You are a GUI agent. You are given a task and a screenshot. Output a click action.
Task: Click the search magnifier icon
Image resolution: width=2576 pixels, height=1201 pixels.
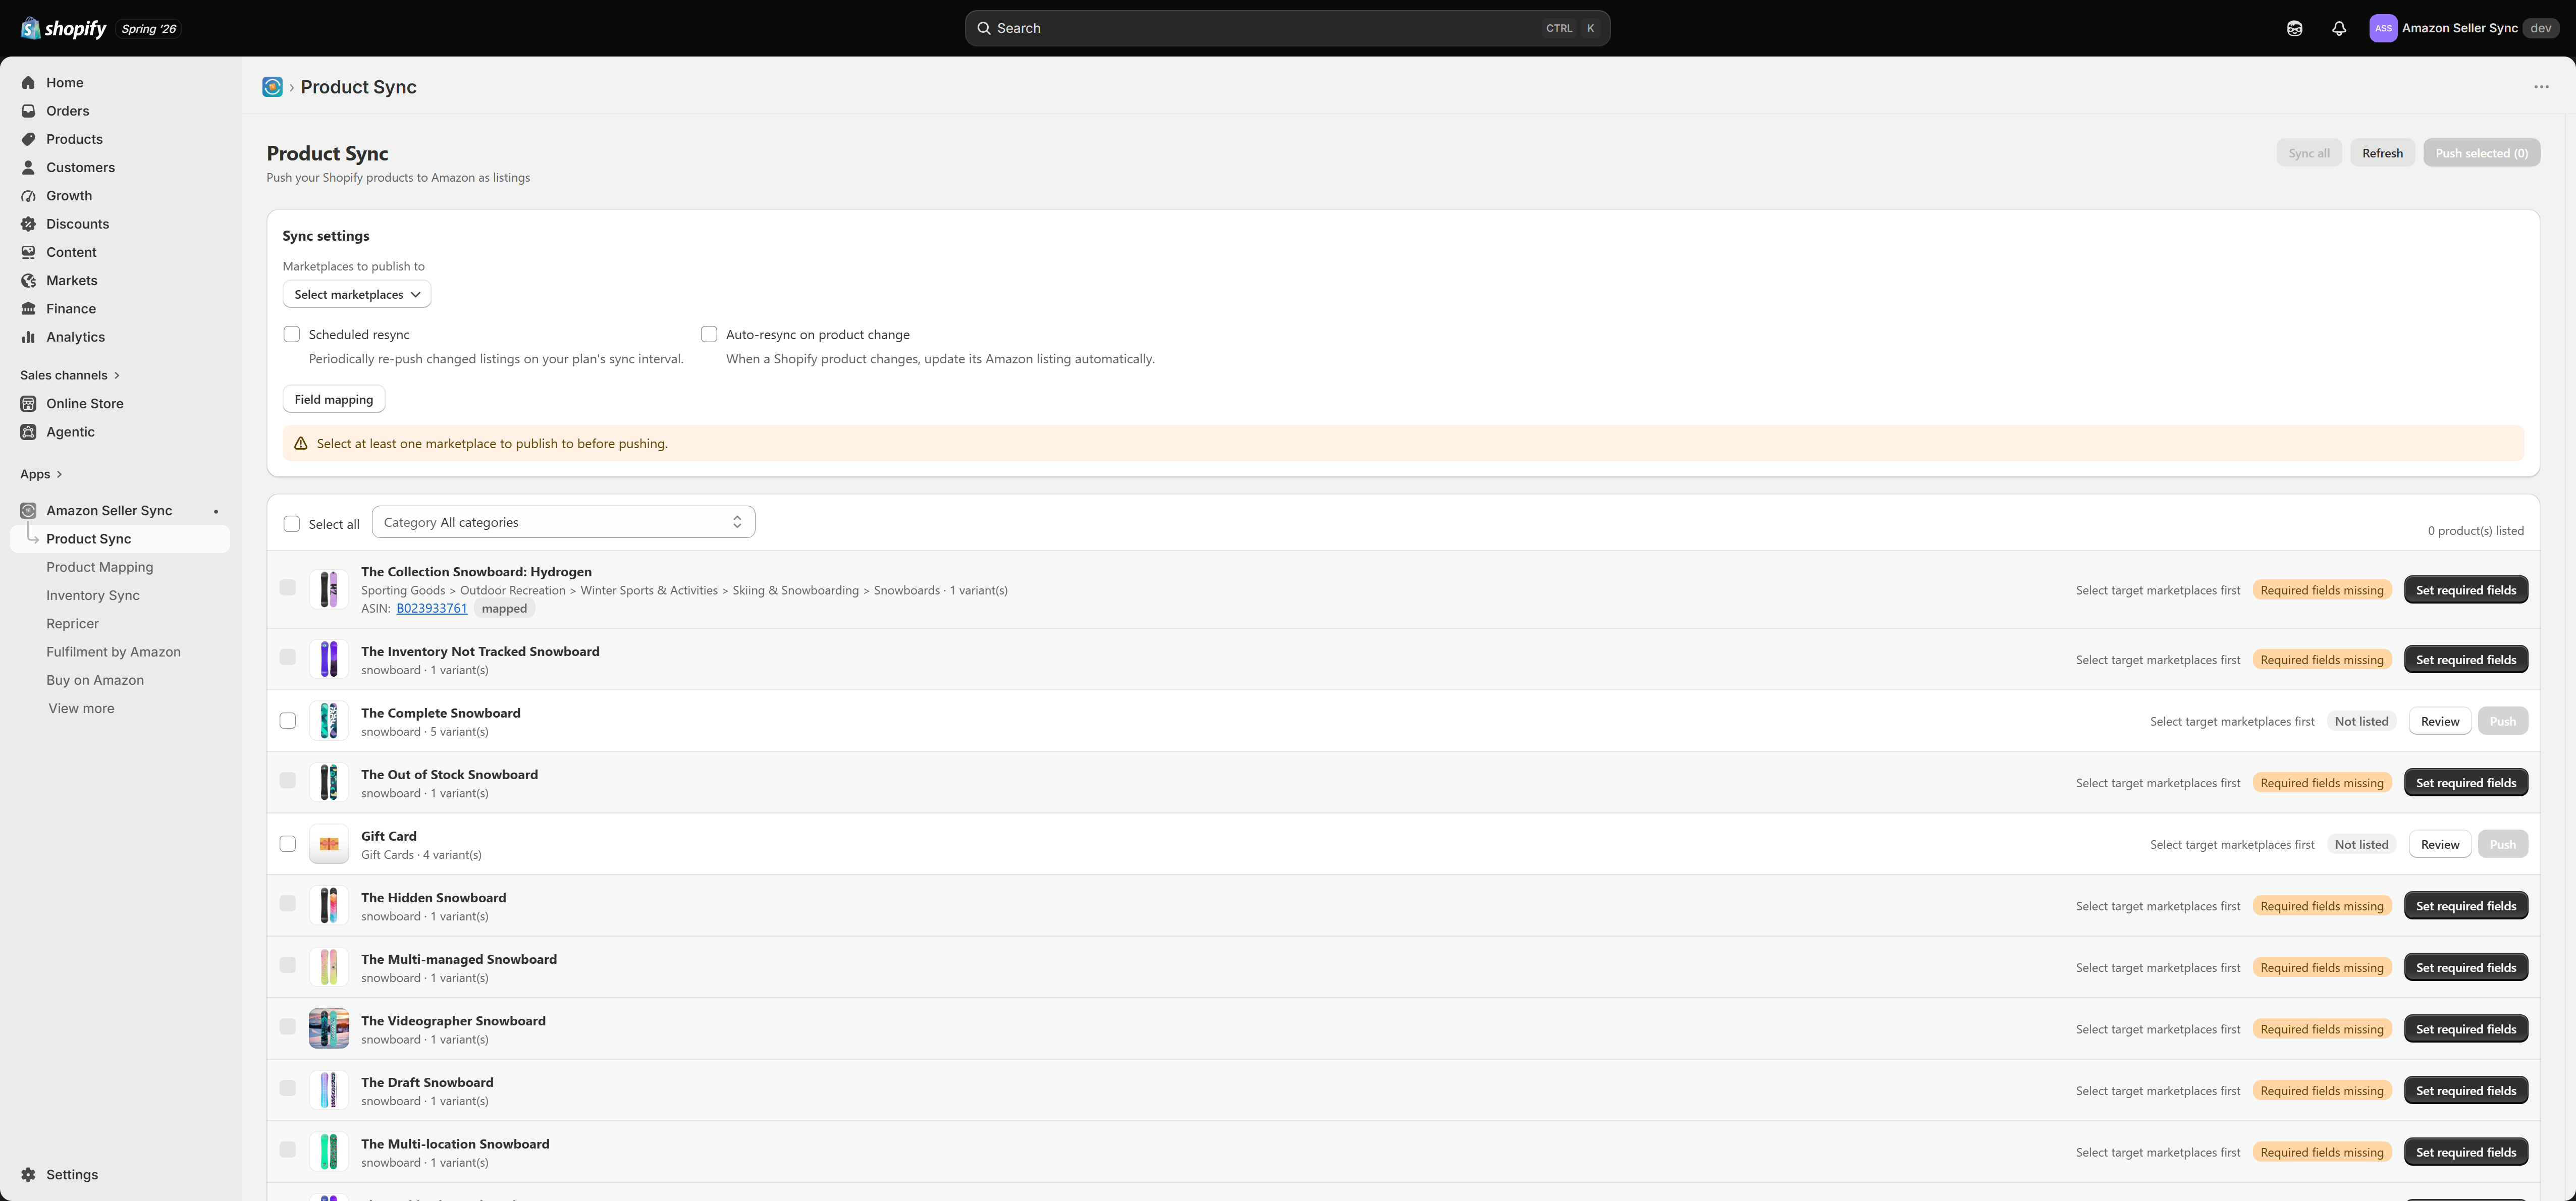point(984,28)
